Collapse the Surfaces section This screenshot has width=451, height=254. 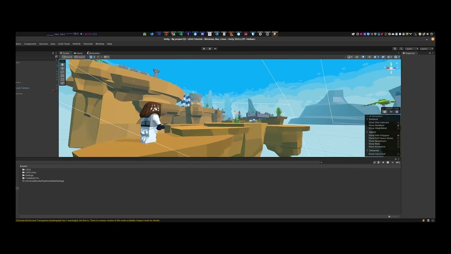tap(367, 119)
